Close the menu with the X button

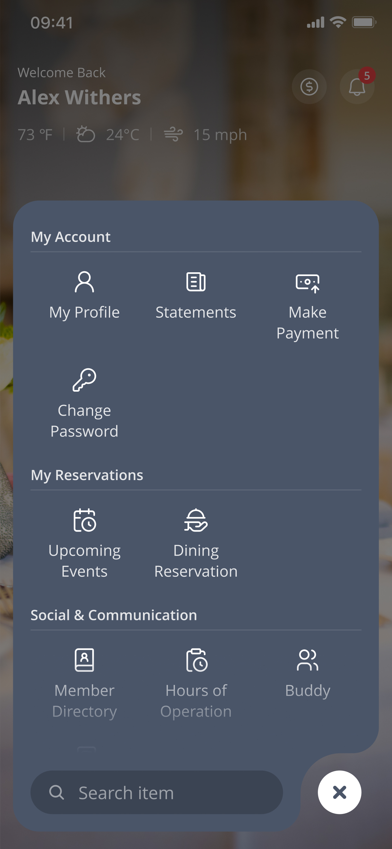point(339,792)
